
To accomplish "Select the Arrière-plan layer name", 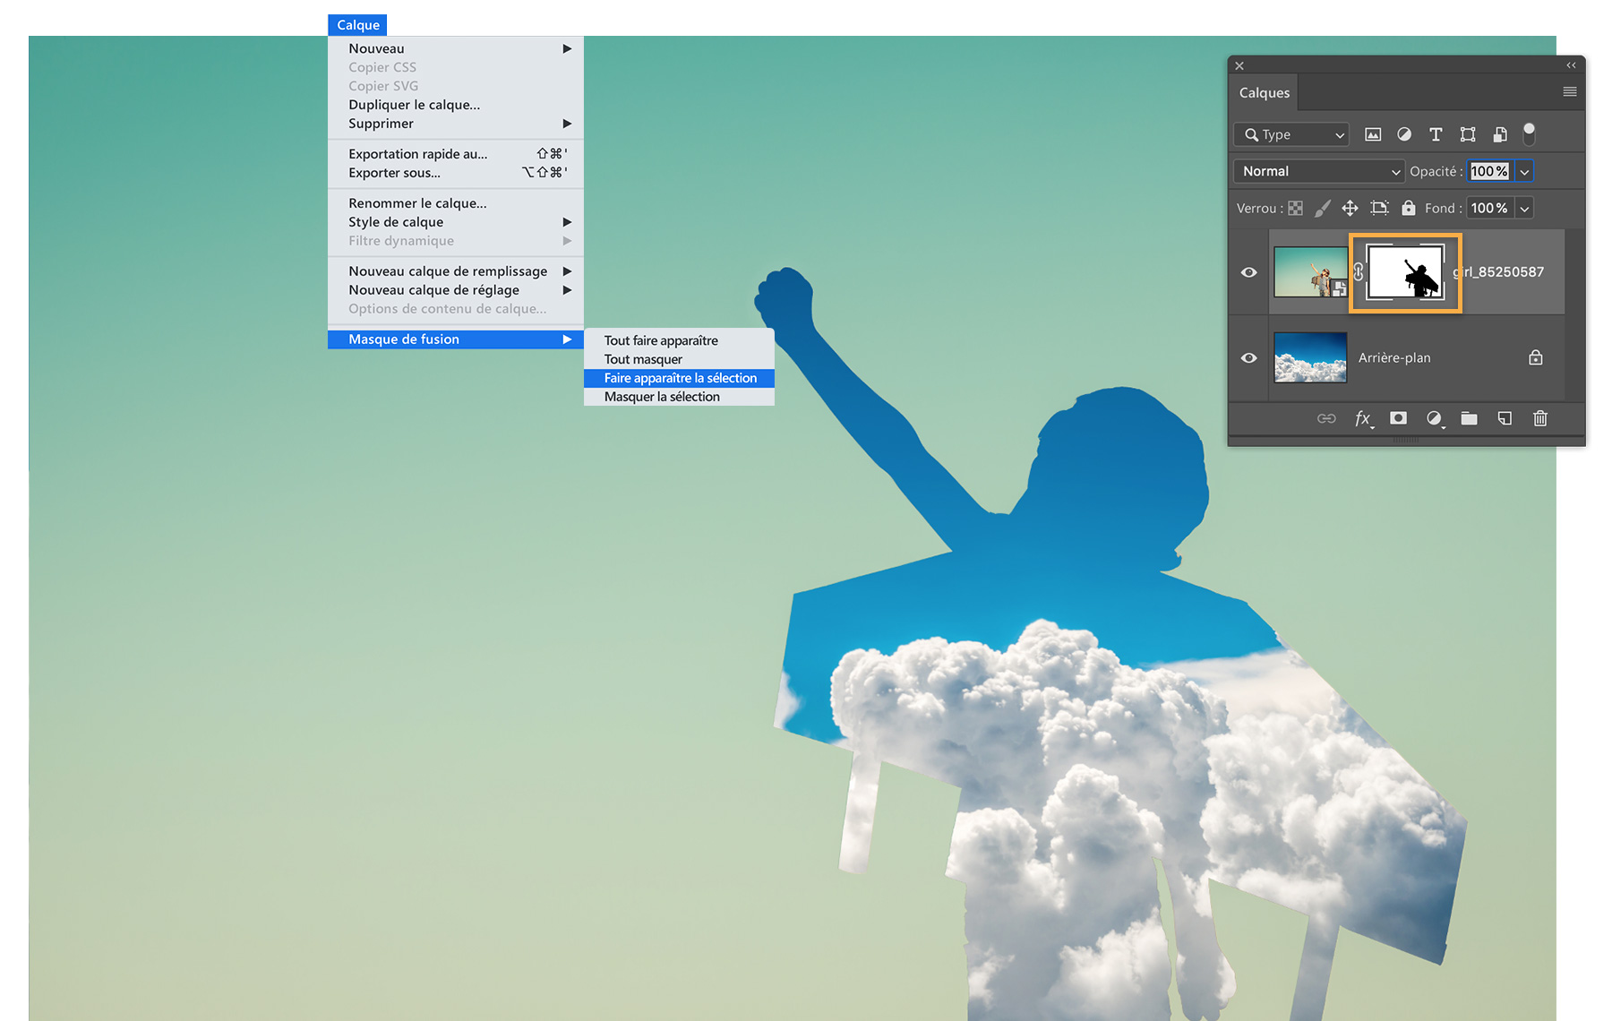I will click(1394, 357).
